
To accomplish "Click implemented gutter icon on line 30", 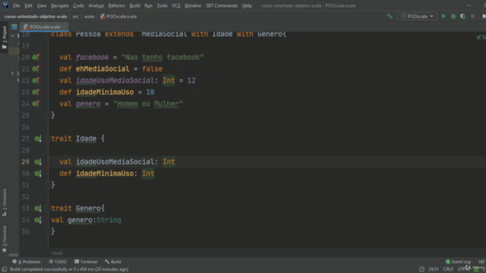I will point(38,174).
